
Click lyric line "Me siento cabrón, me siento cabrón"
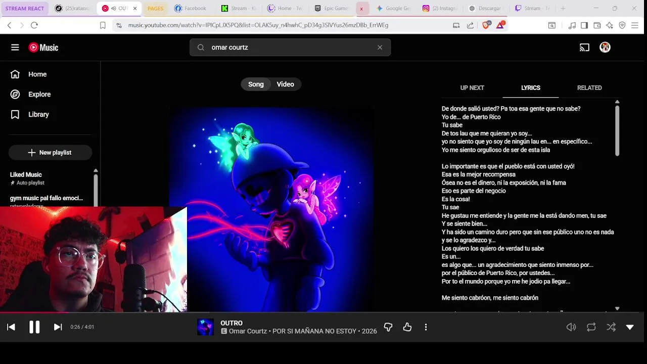click(490, 298)
